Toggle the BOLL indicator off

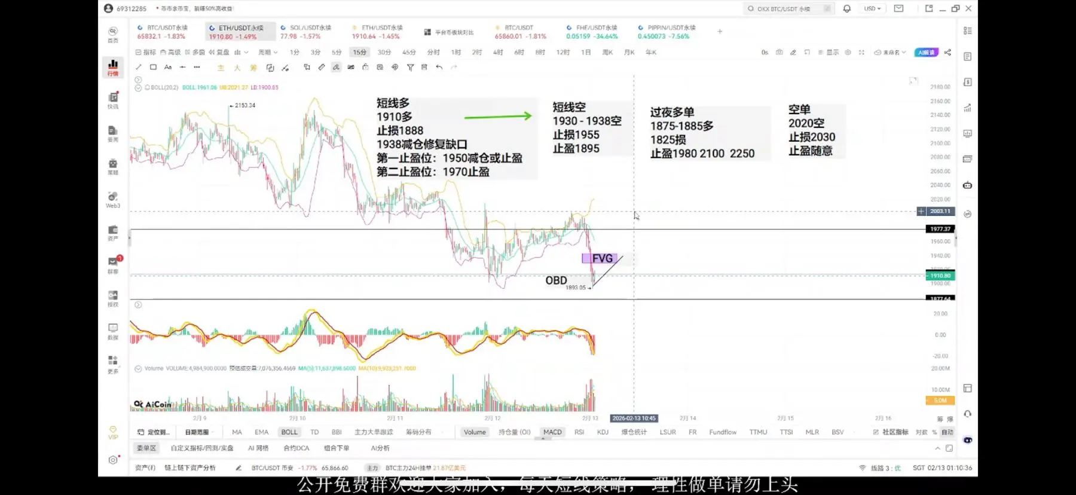click(289, 432)
